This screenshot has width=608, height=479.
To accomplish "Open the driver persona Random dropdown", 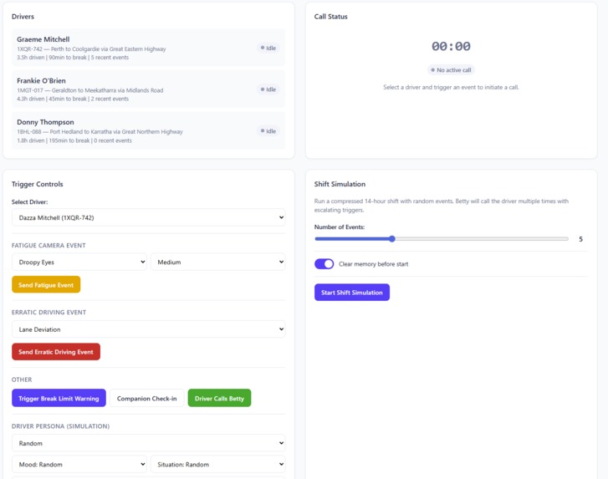I will tap(149, 443).
